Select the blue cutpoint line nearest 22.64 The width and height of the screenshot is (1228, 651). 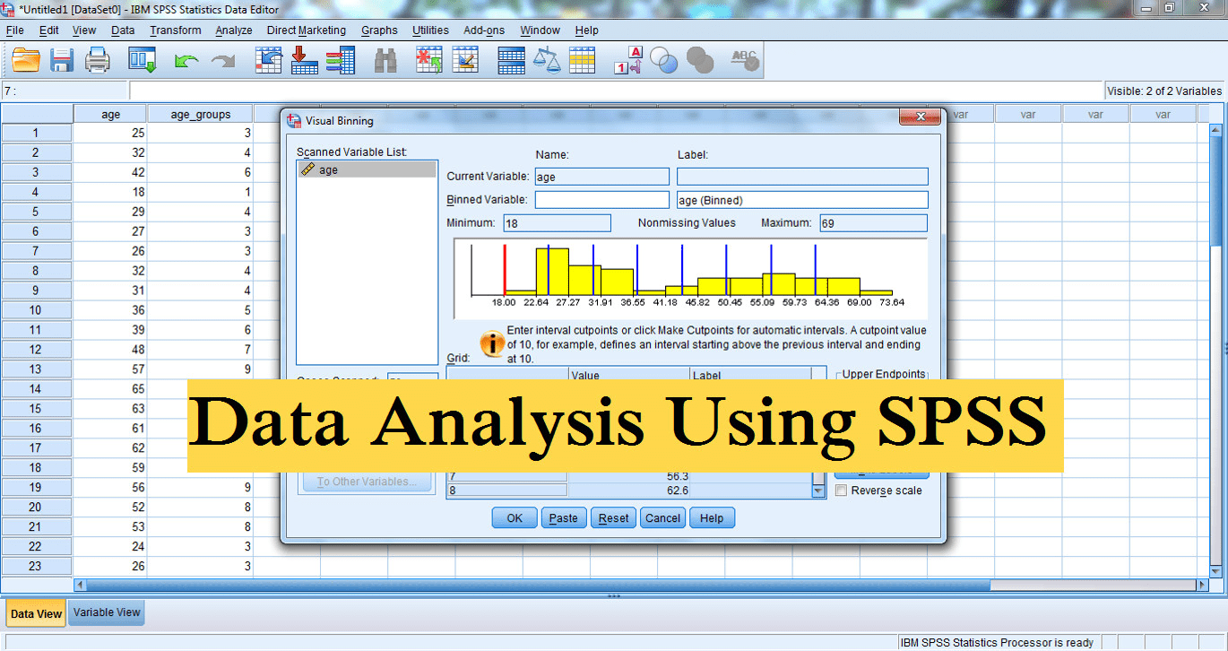[x=549, y=269]
